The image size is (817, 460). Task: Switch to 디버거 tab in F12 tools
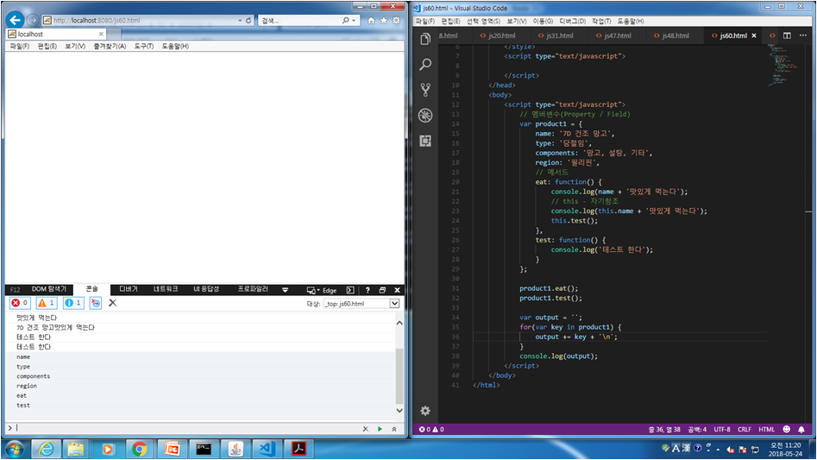129,289
